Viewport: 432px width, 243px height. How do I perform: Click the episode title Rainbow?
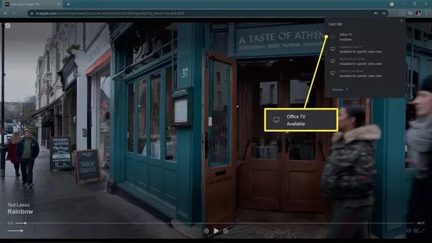20,211
